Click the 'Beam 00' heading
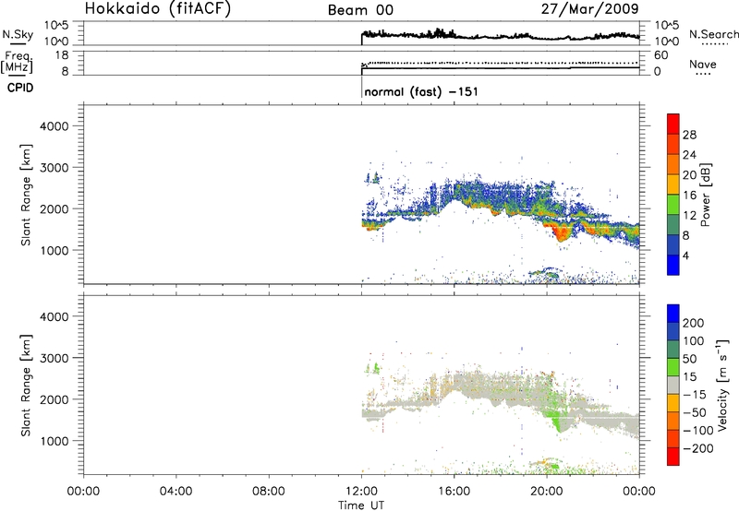Screen dimensions: 739x511 click(360, 10)
